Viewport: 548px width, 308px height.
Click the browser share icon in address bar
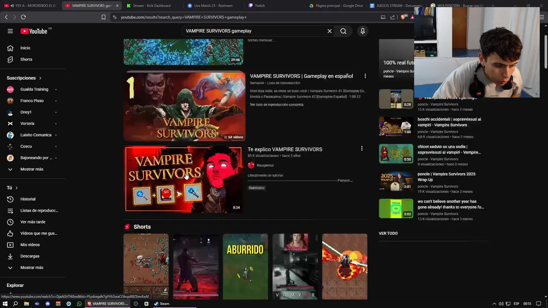tap(393, 17)
